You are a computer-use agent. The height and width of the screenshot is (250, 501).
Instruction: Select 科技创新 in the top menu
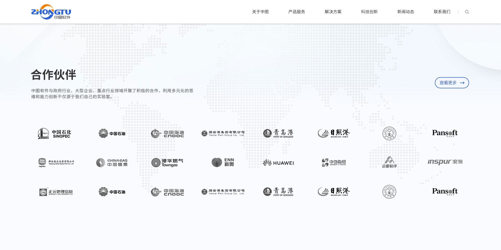coord(369,12)
